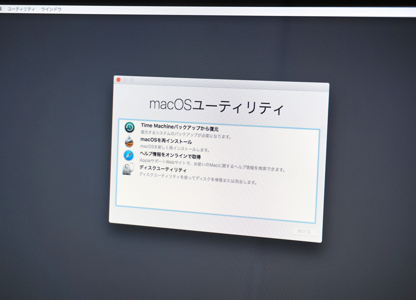
Task: Click the description ディスクユーティリティを使ってディスクを修復または消去します。
Action: (x=198, y=178)
